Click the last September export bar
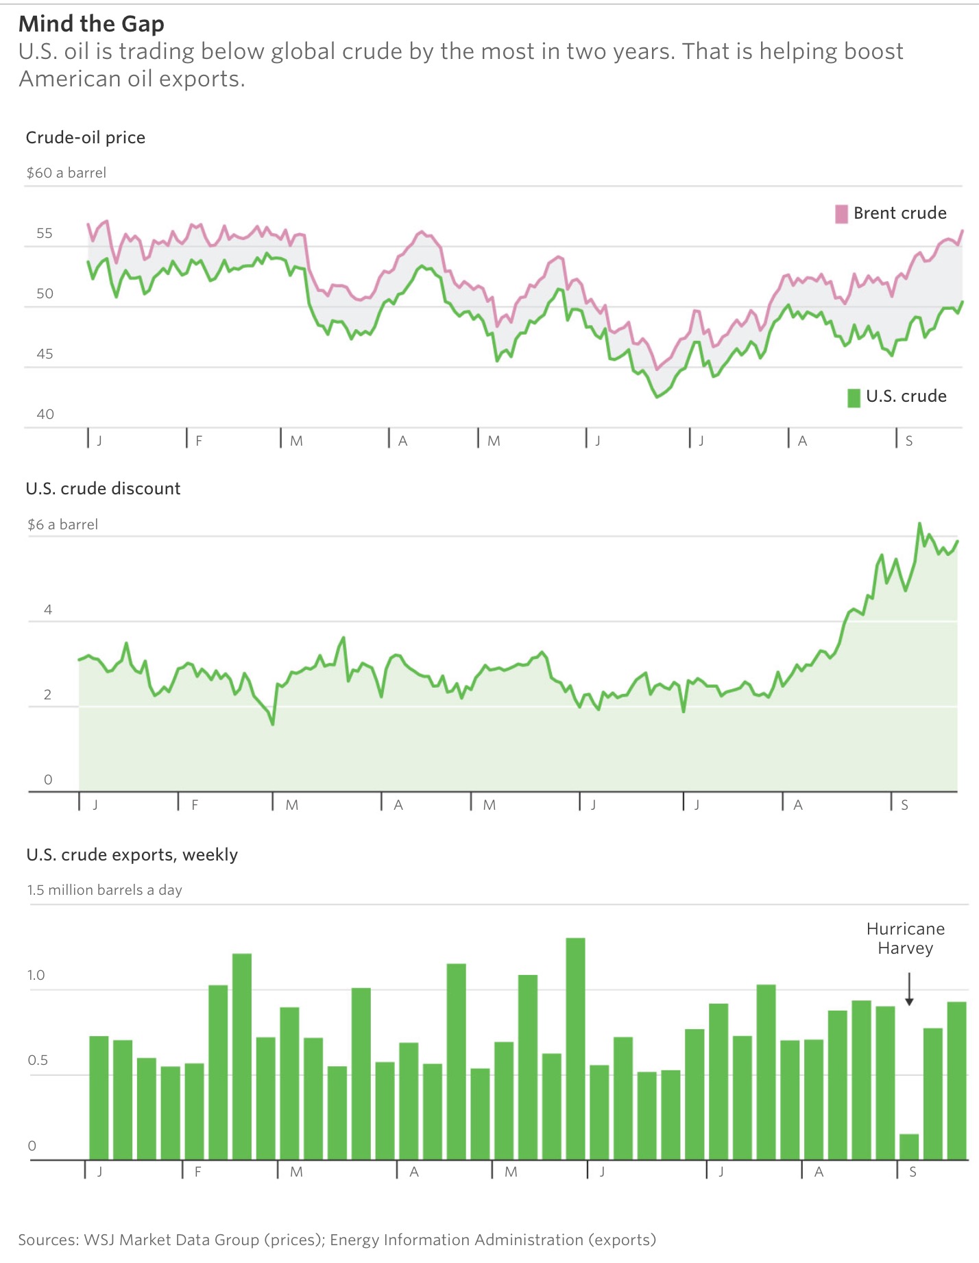Screen dimensions: 979x1263 click(x=956, y=1081)
